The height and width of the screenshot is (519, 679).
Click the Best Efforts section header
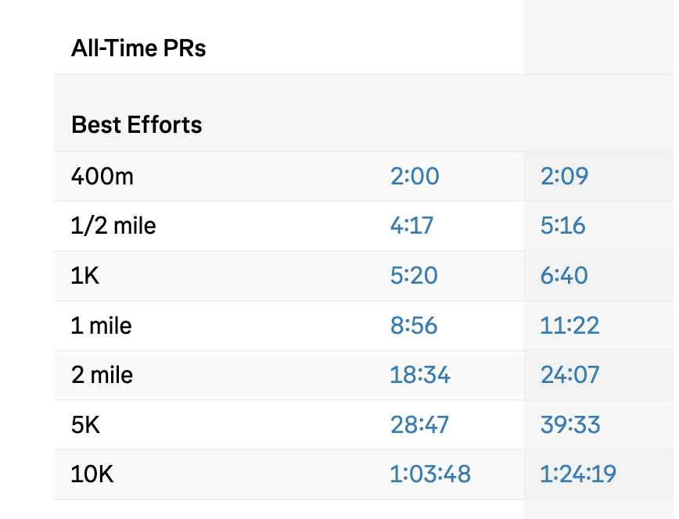[137, 125]
